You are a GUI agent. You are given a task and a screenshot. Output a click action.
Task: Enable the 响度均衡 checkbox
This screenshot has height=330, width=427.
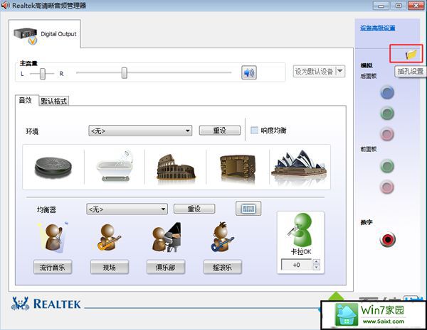[254, 131]
